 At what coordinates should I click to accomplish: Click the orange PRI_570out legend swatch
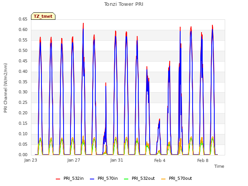[x=164, y=179]
